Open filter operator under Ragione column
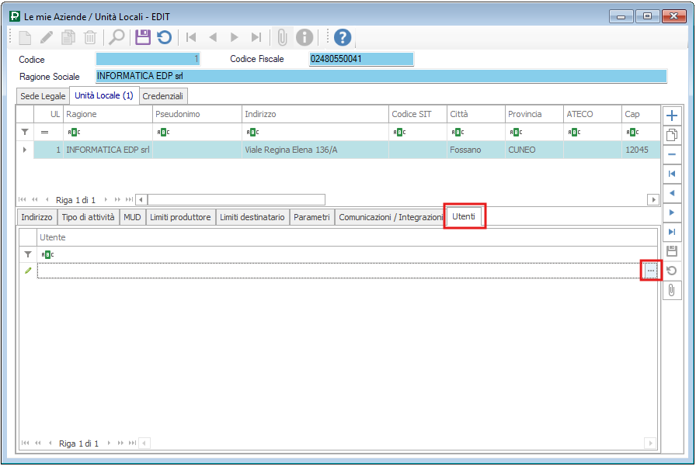Viewport: 696px width, 466px height. (73, 133)
